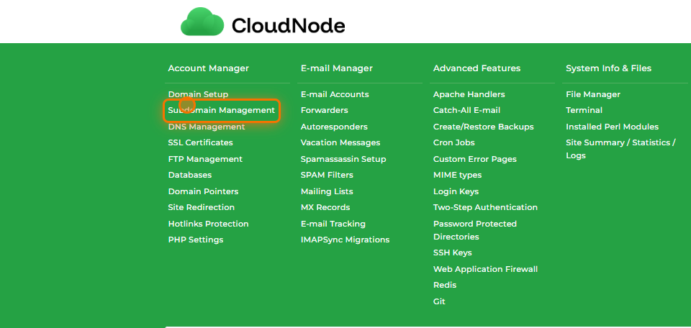Viewport: 691px width, 328px height.
Task: Open E-mail Accounts page
Action: tap(335, 94)
